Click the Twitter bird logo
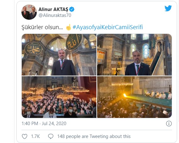 (x=168, y=8)
